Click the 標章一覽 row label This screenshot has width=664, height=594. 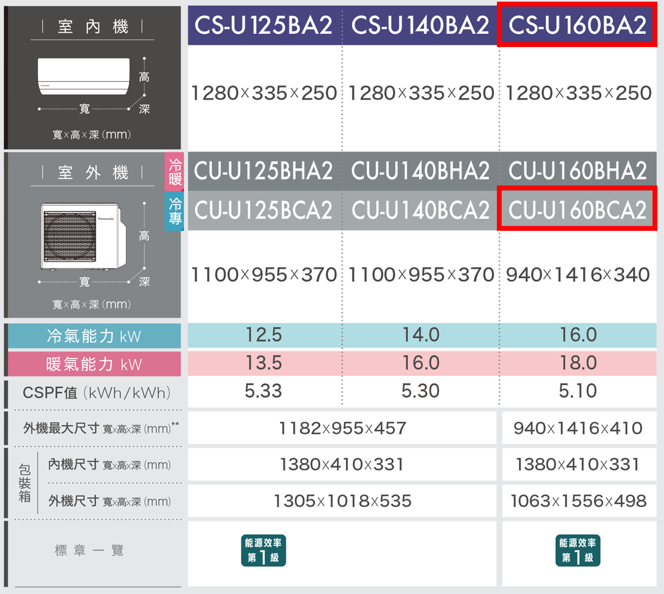[x=89, y=550]
